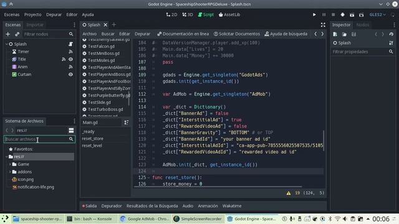Open GLES2 renderer dropdown
This screenshot has height=224, width=399.
pos(377,15)
